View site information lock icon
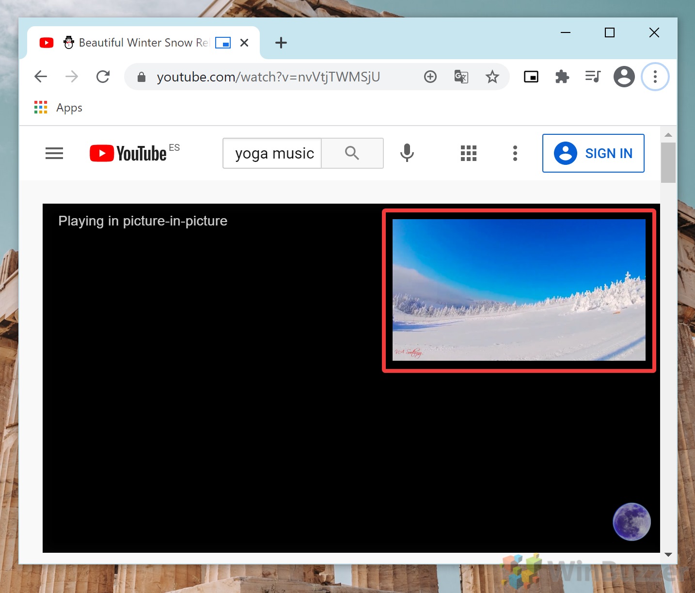Screen dimensions: 695x593 (x=142, y=77)
